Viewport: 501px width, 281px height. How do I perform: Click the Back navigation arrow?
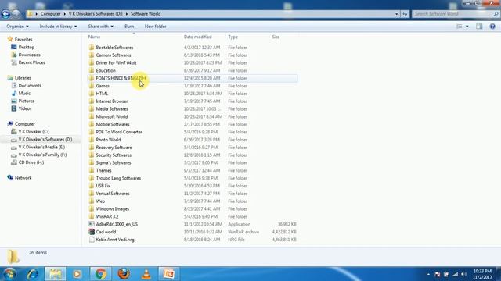[x=5, y=14]
